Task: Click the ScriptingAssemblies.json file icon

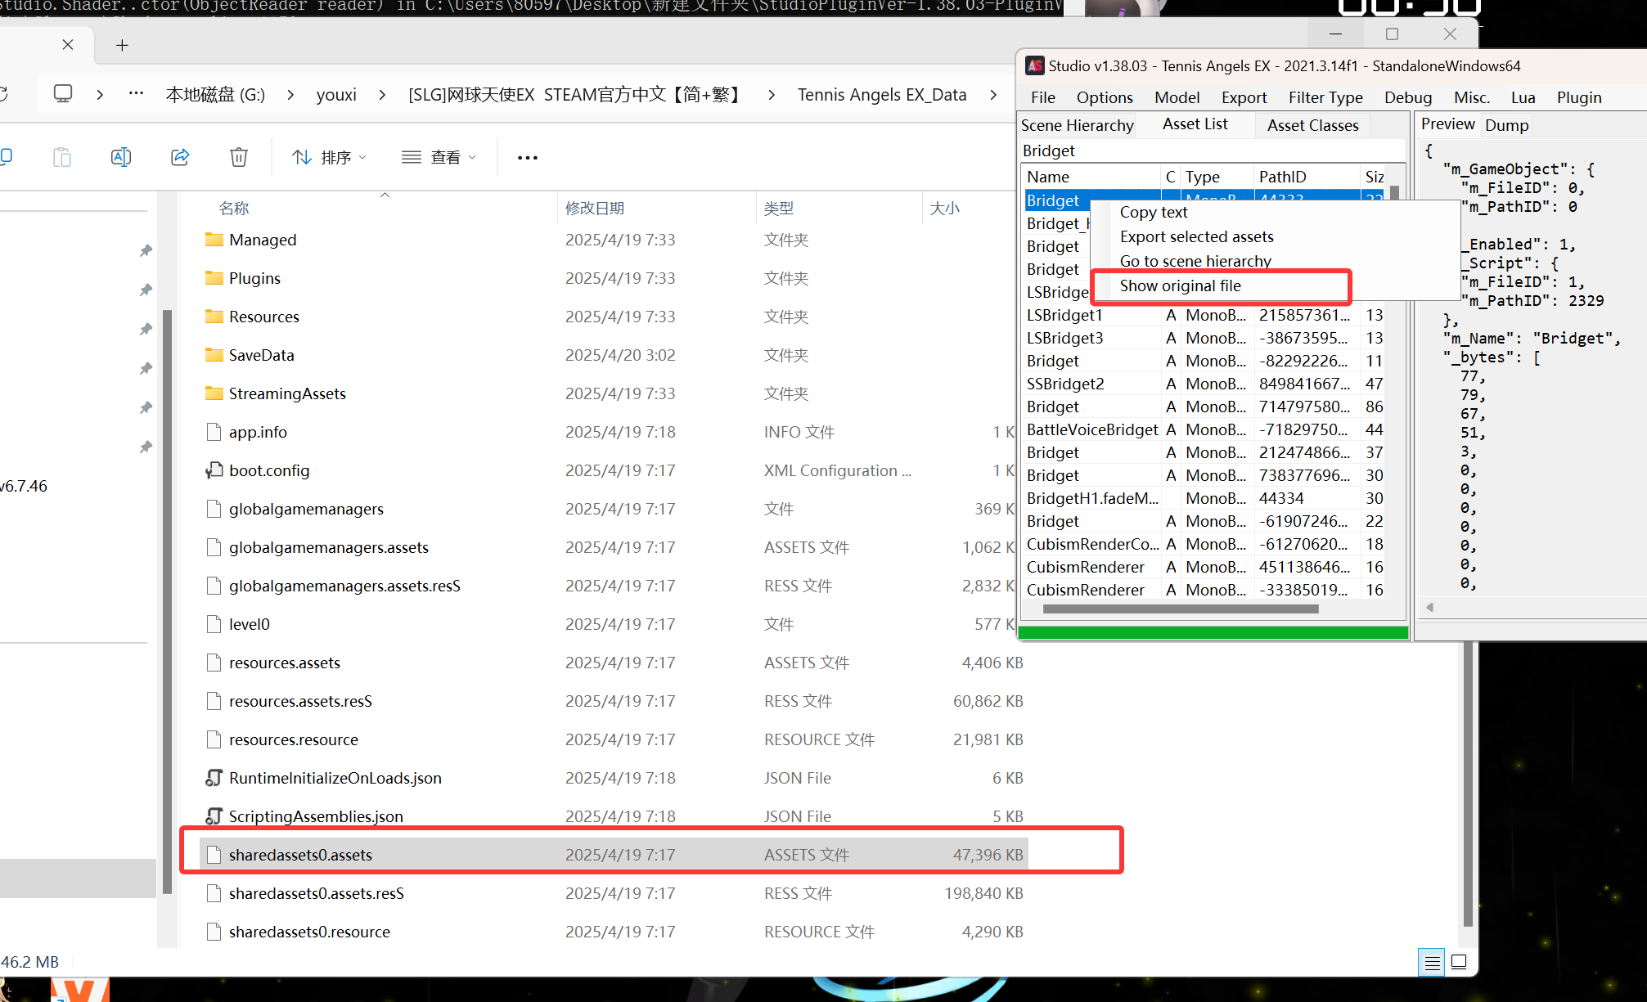Action: pos(214,816)
